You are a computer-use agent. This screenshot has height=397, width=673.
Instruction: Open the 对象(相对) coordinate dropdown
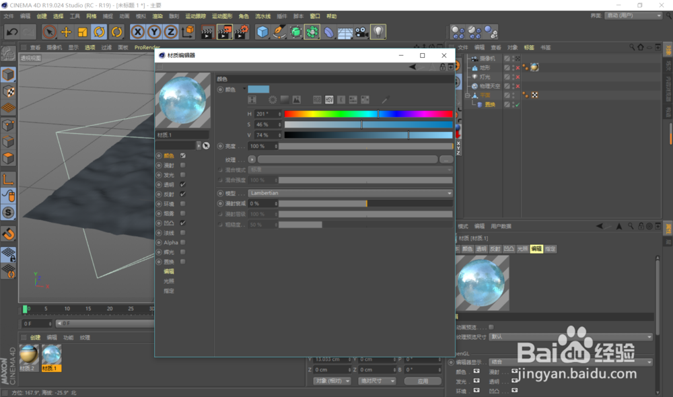tap(332, 381)
